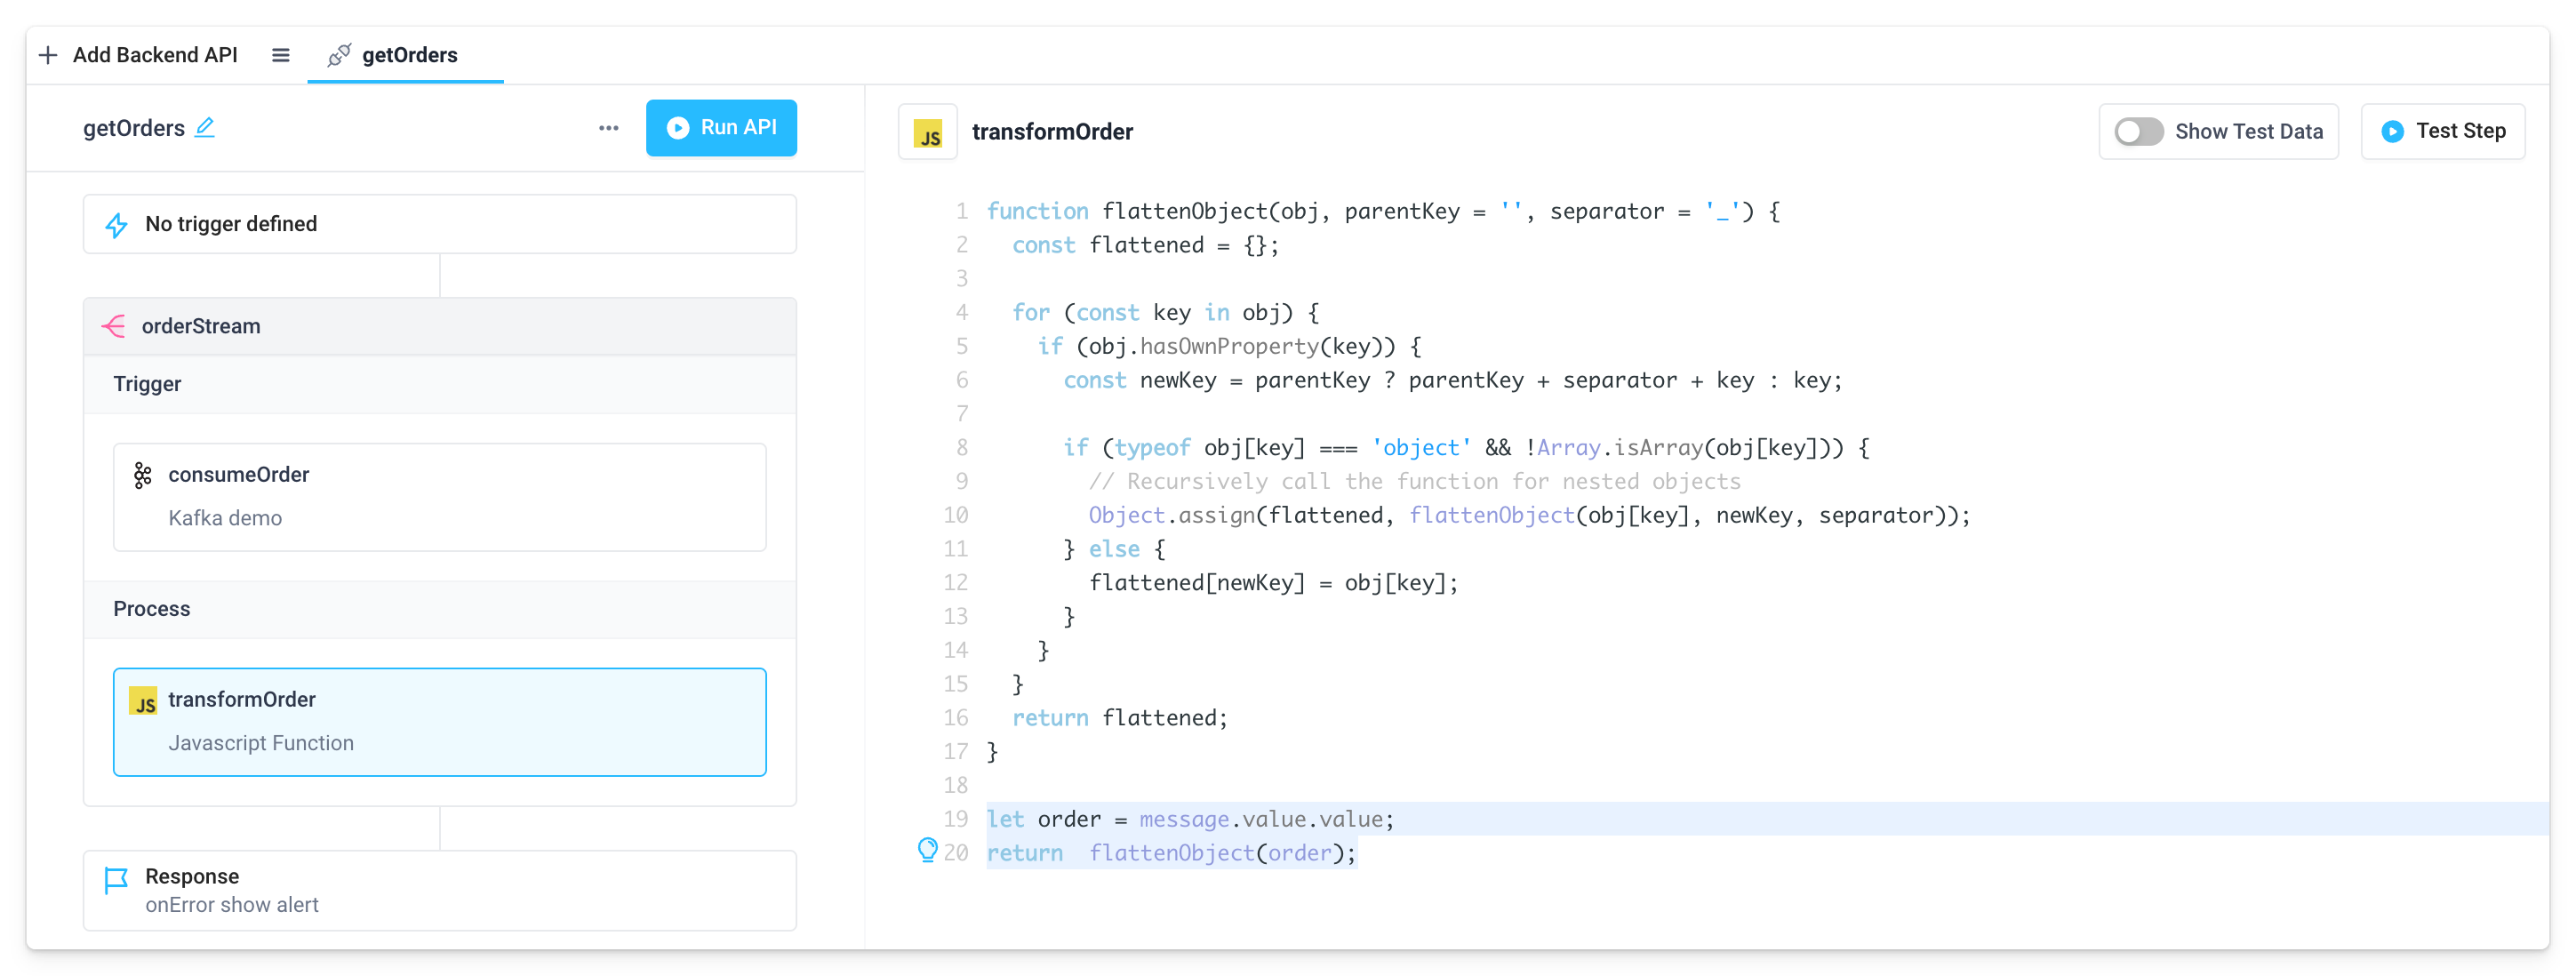The height and width of the screenshot is (976, 2576).
Task: Click the consumeOrder Kafka node icon
Action: coord(145,476)
